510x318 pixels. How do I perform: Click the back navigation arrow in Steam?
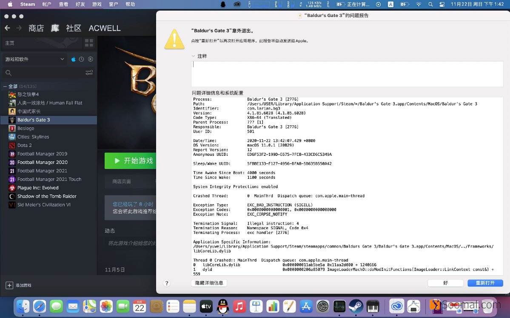8,28
